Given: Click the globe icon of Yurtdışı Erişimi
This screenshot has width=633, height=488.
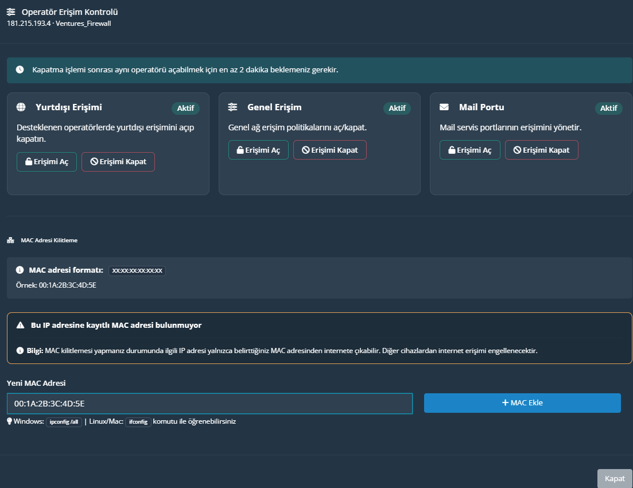Looking at the screenshot, I should 21,107.
